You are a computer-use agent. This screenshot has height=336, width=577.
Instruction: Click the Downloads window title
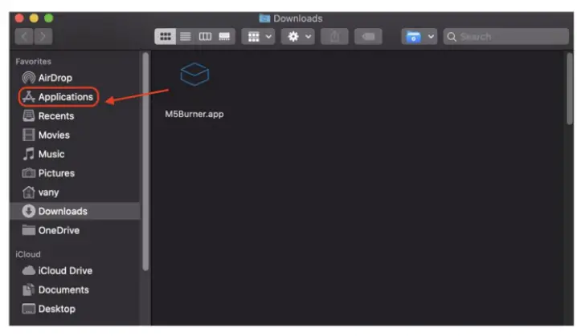tap(297, 18)
